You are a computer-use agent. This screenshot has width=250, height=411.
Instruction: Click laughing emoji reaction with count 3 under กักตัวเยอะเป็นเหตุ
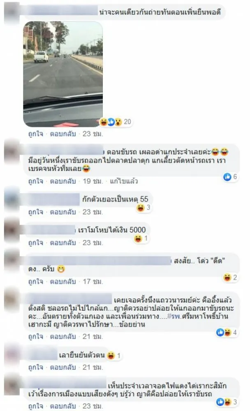click(x=143, y=208)
